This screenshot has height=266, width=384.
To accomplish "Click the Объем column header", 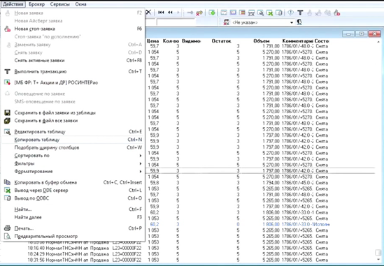I will coord(262,41).
